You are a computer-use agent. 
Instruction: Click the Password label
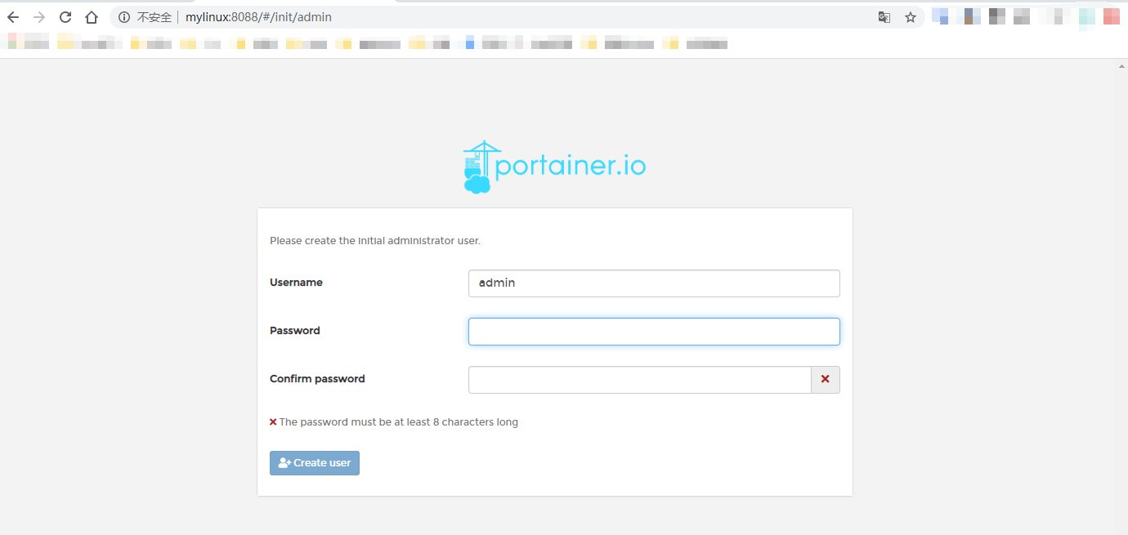(x=295, y=331)
